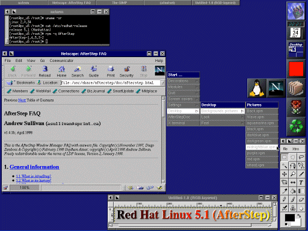
Task: Expand the Look submenu under Desktop
Action: [223, 117]
